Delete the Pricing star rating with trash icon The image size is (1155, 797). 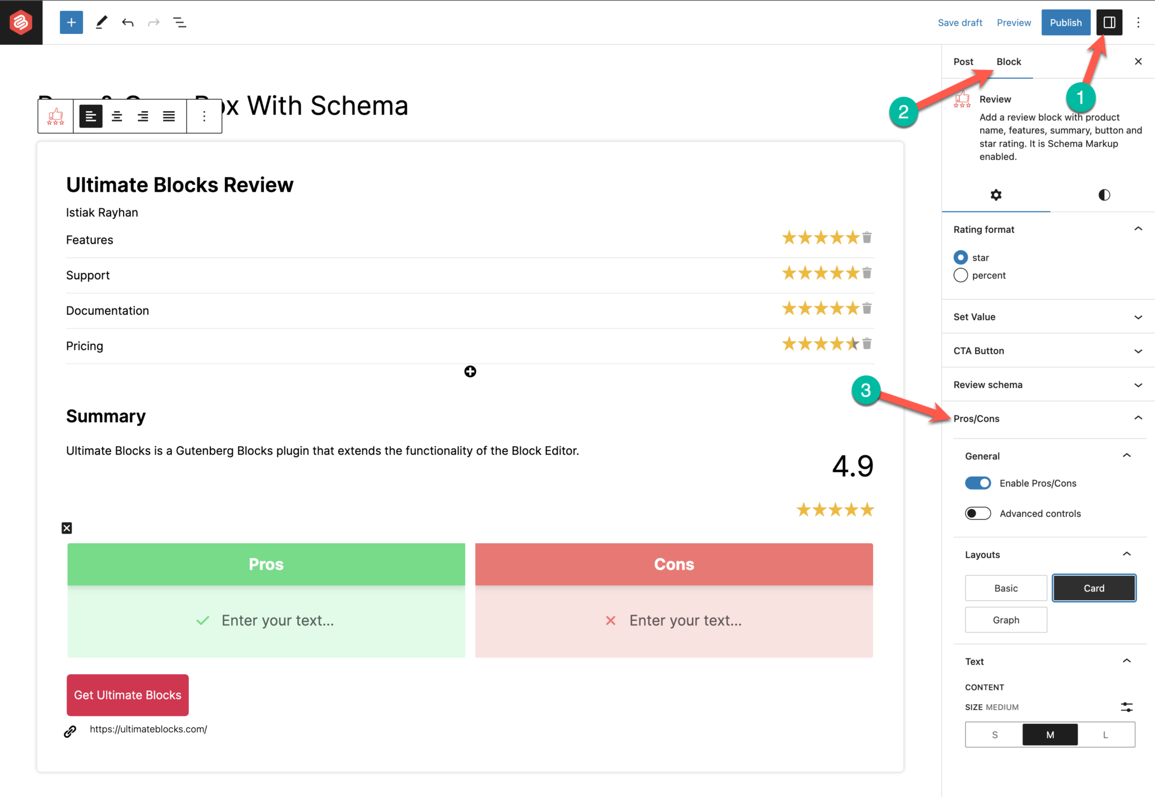[x=866, y=344]
